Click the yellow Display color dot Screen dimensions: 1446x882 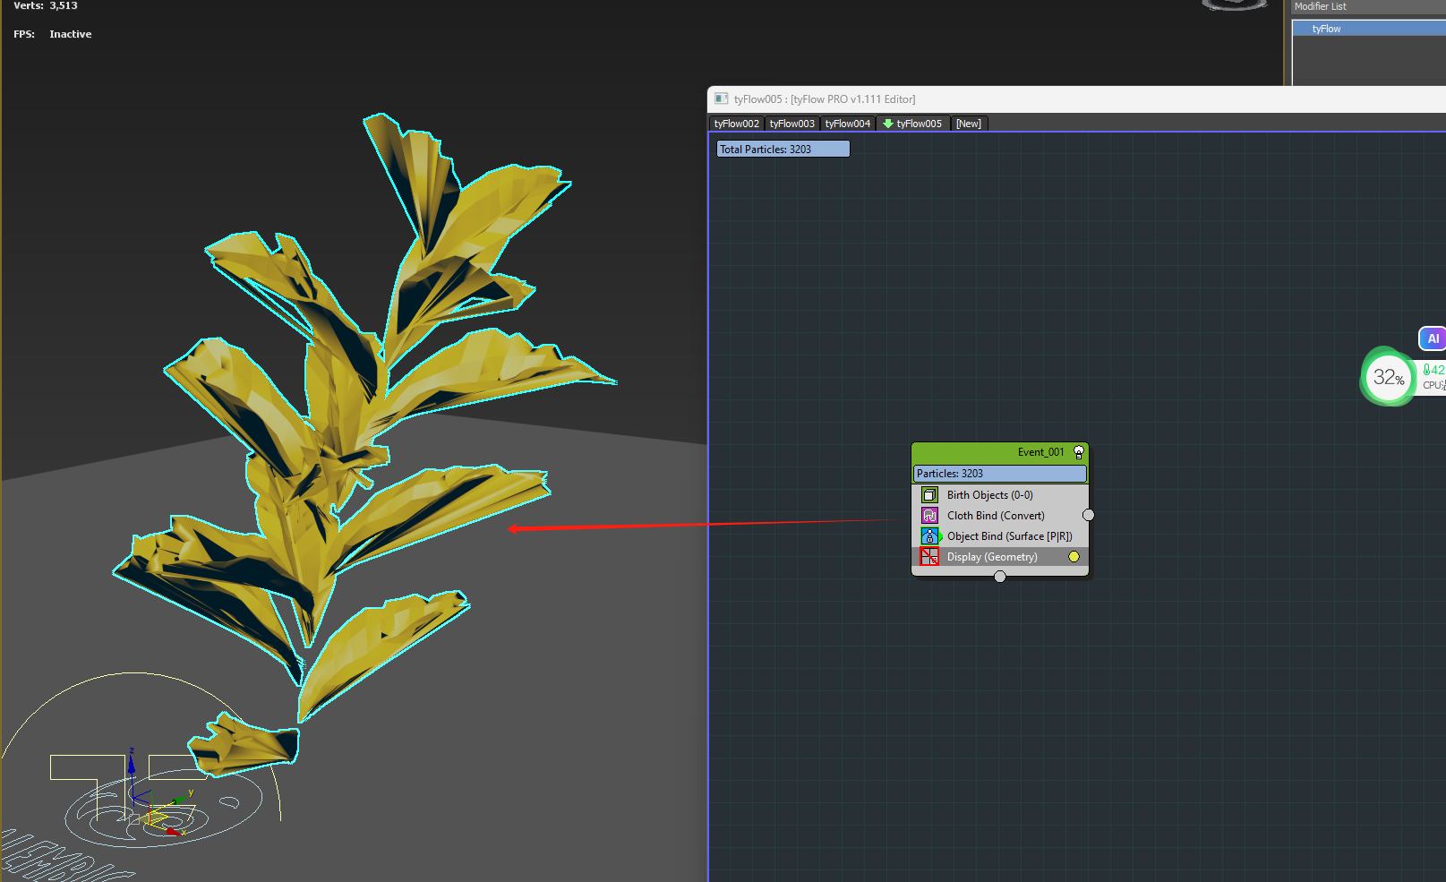click(1074, 557)
